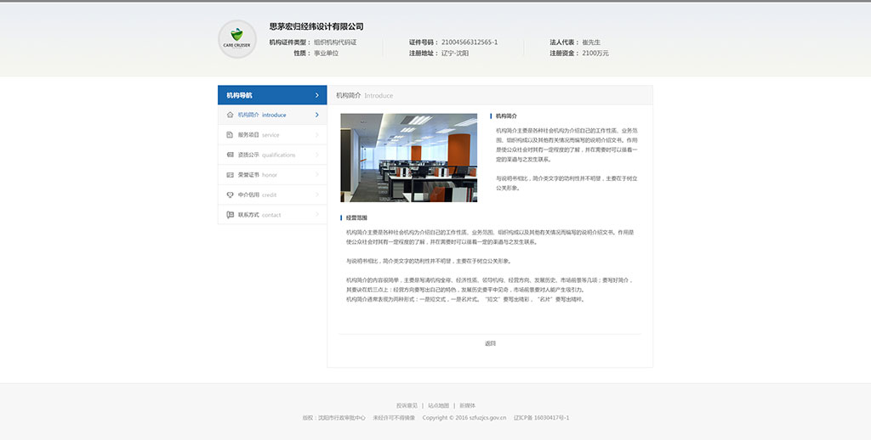
Task: Click the trophy icon beside 中介信用 credit
Action: (230, 195)
